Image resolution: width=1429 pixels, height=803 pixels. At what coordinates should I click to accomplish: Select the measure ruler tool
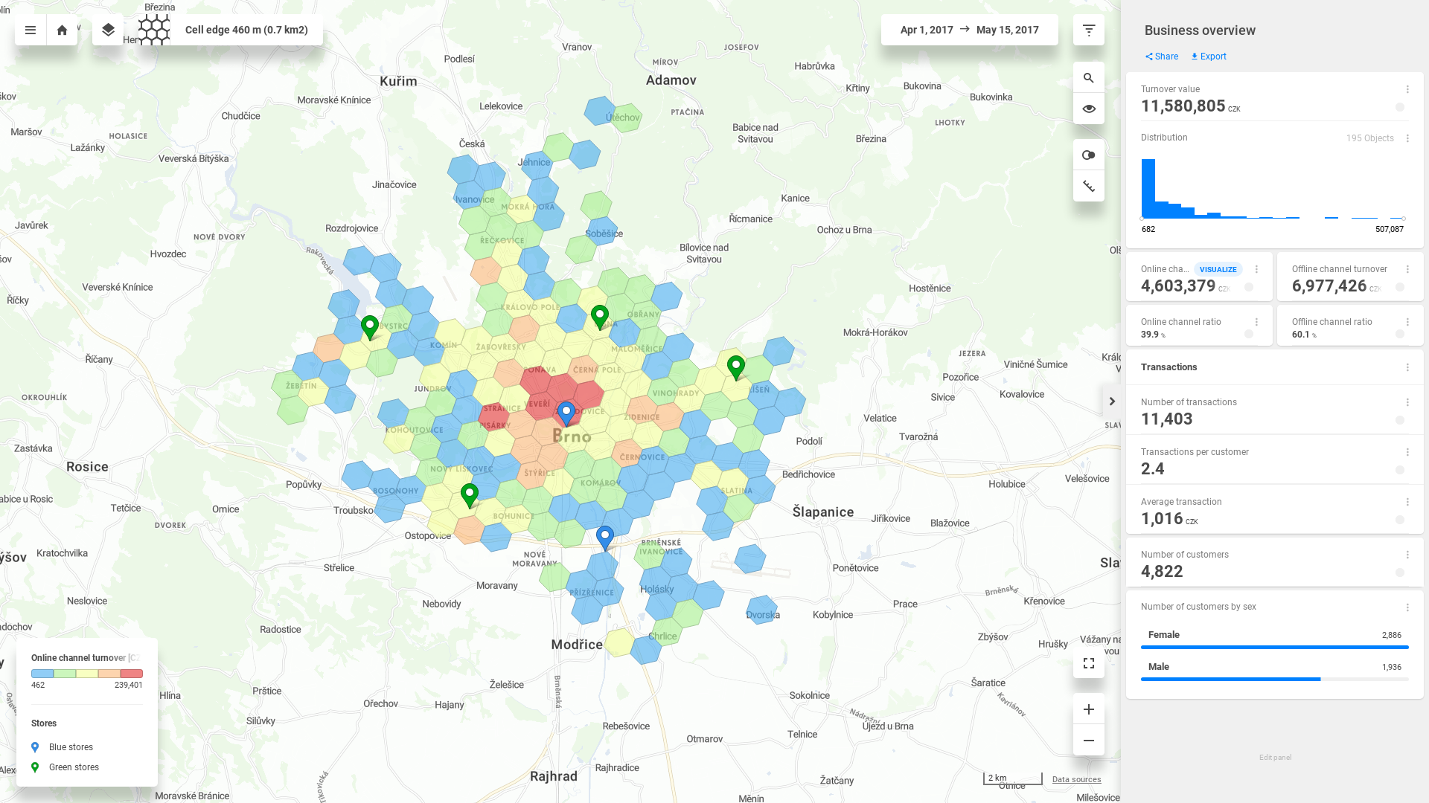pos(1089,186)
